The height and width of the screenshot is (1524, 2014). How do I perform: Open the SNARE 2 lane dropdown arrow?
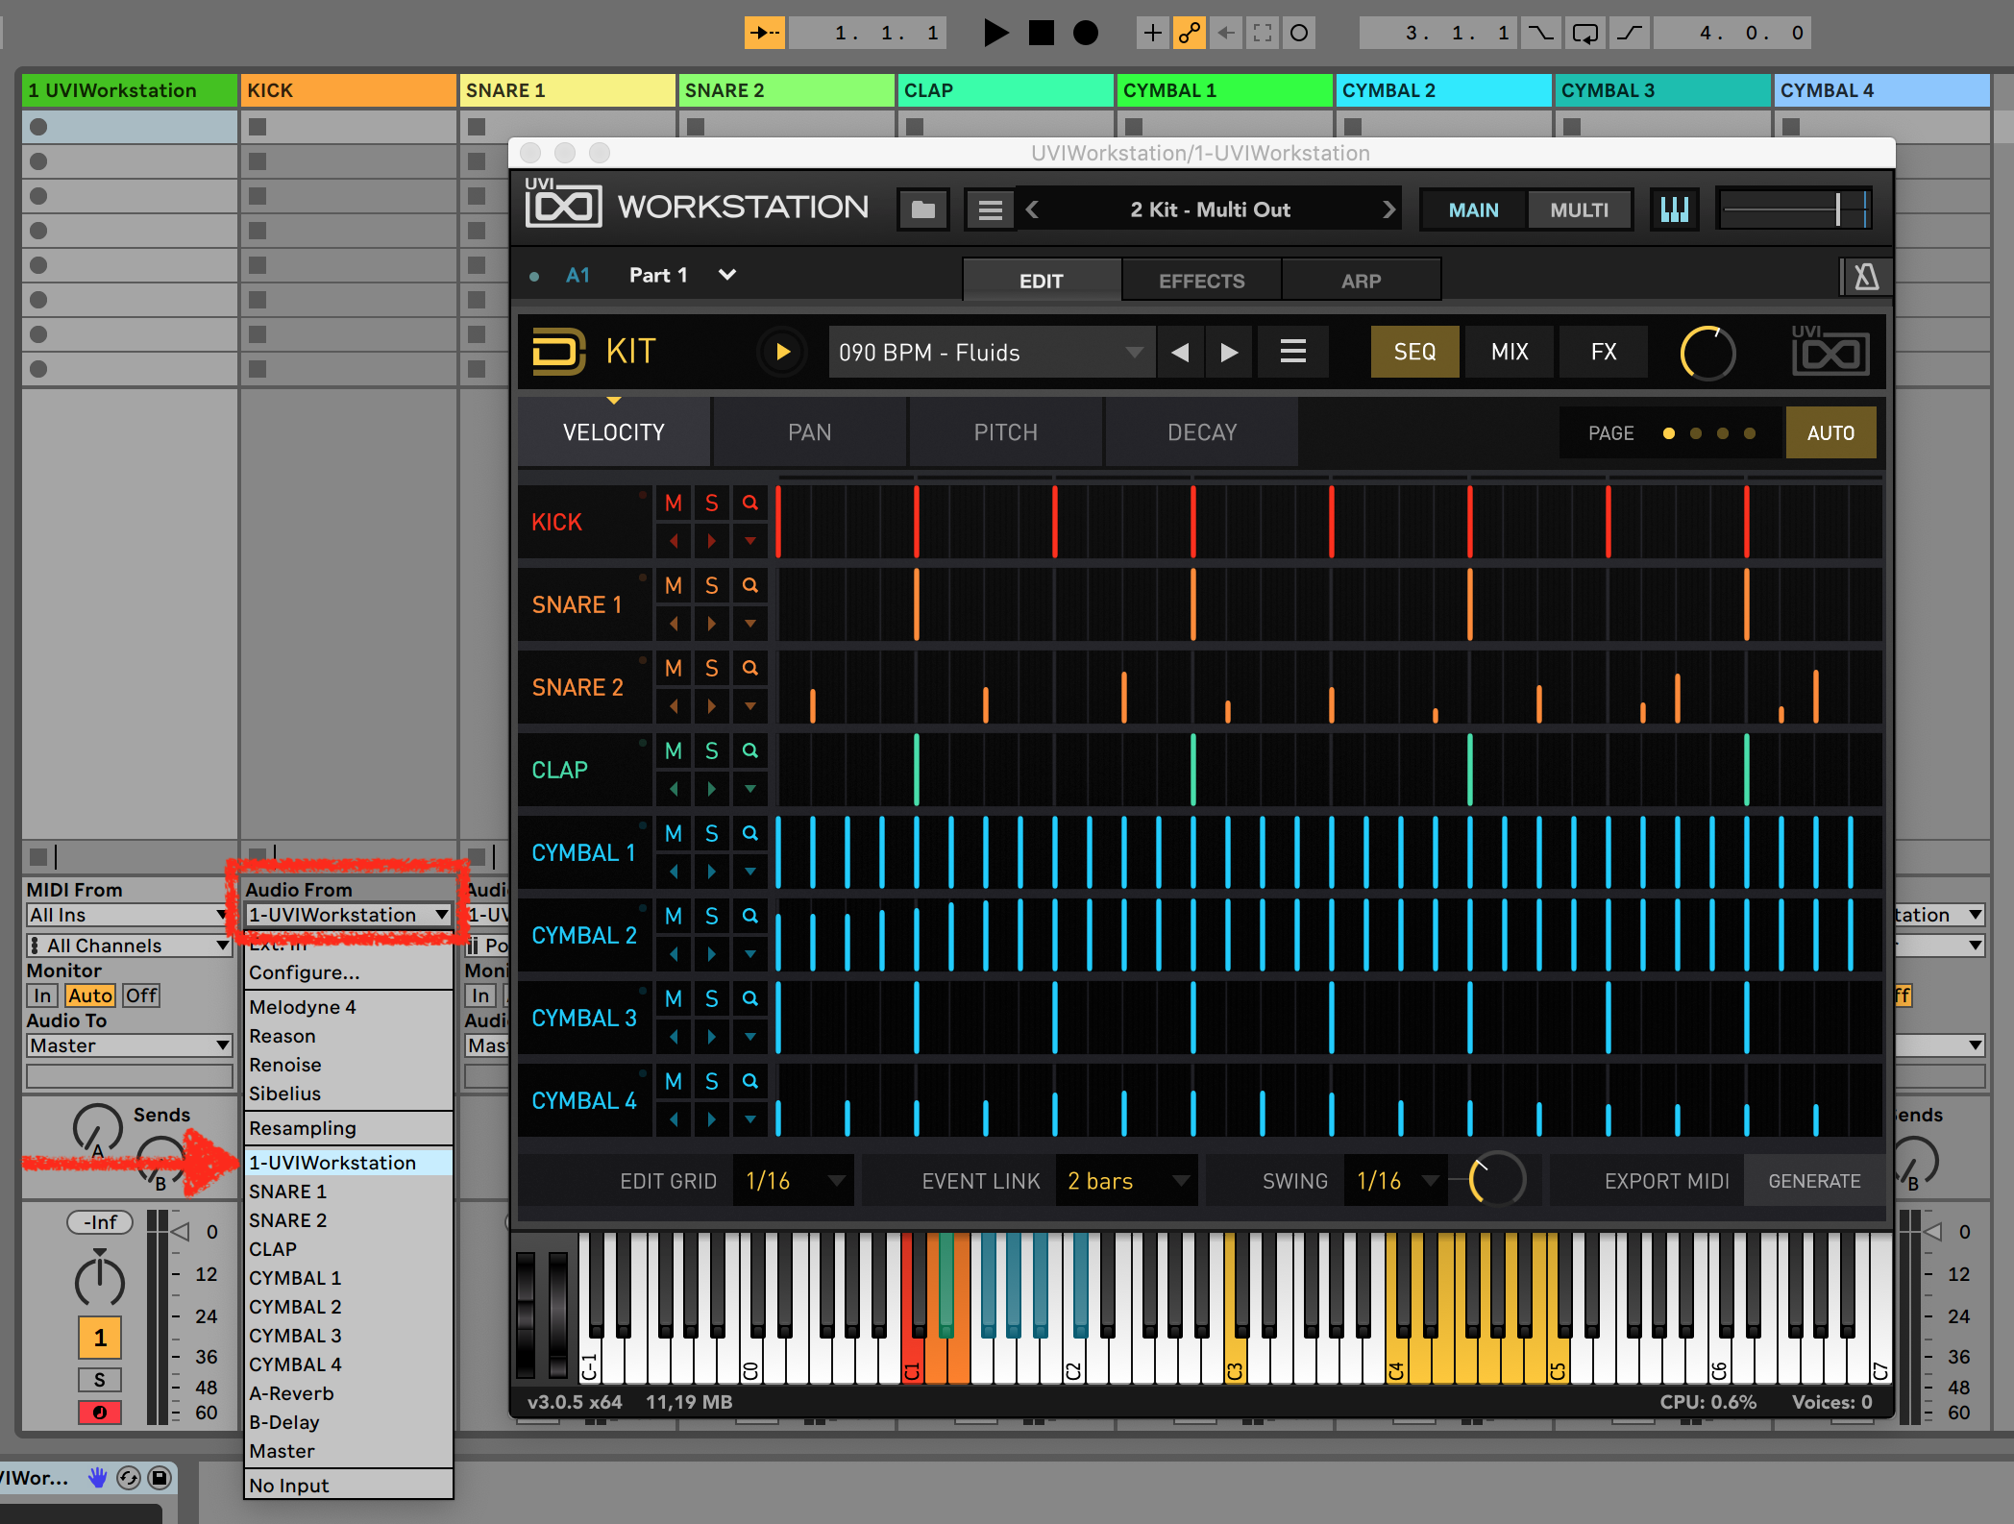pos(750,706)
